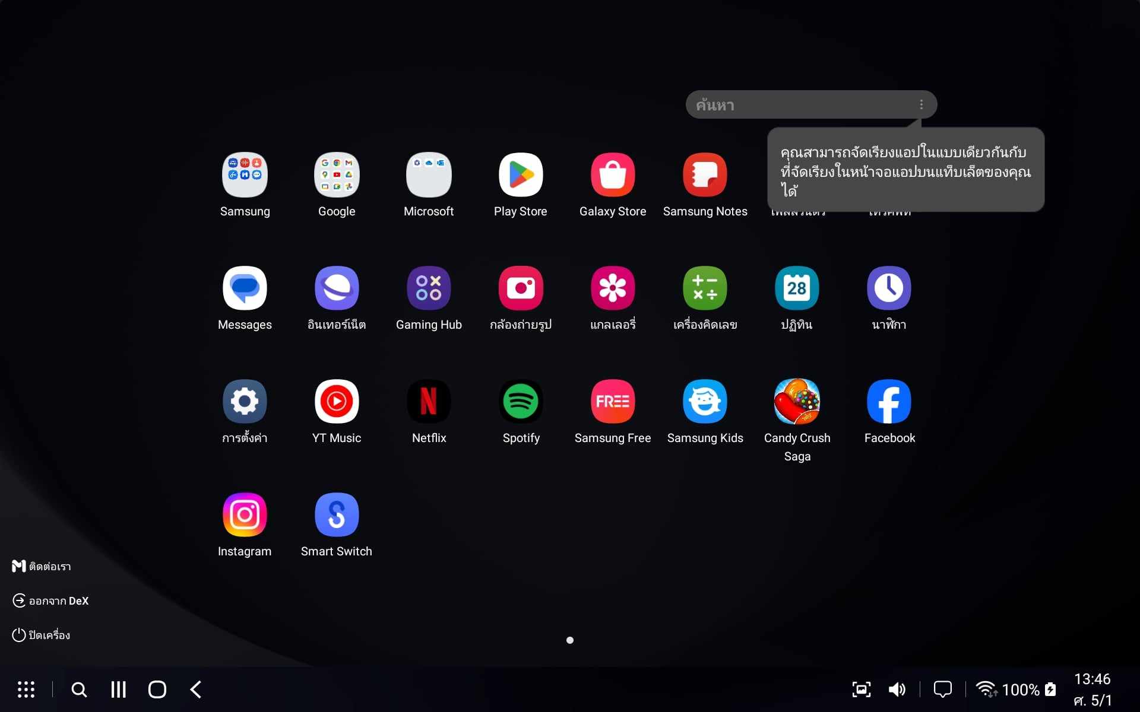Image resolution: width=1140 pixels, height=712 pixels.
Task: Click the search field labeled ค้นหา
Action: click(811, 105)
